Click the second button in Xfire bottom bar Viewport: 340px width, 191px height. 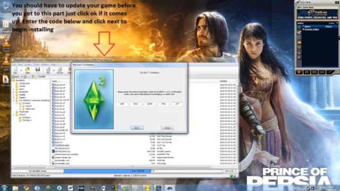[307, 72]
